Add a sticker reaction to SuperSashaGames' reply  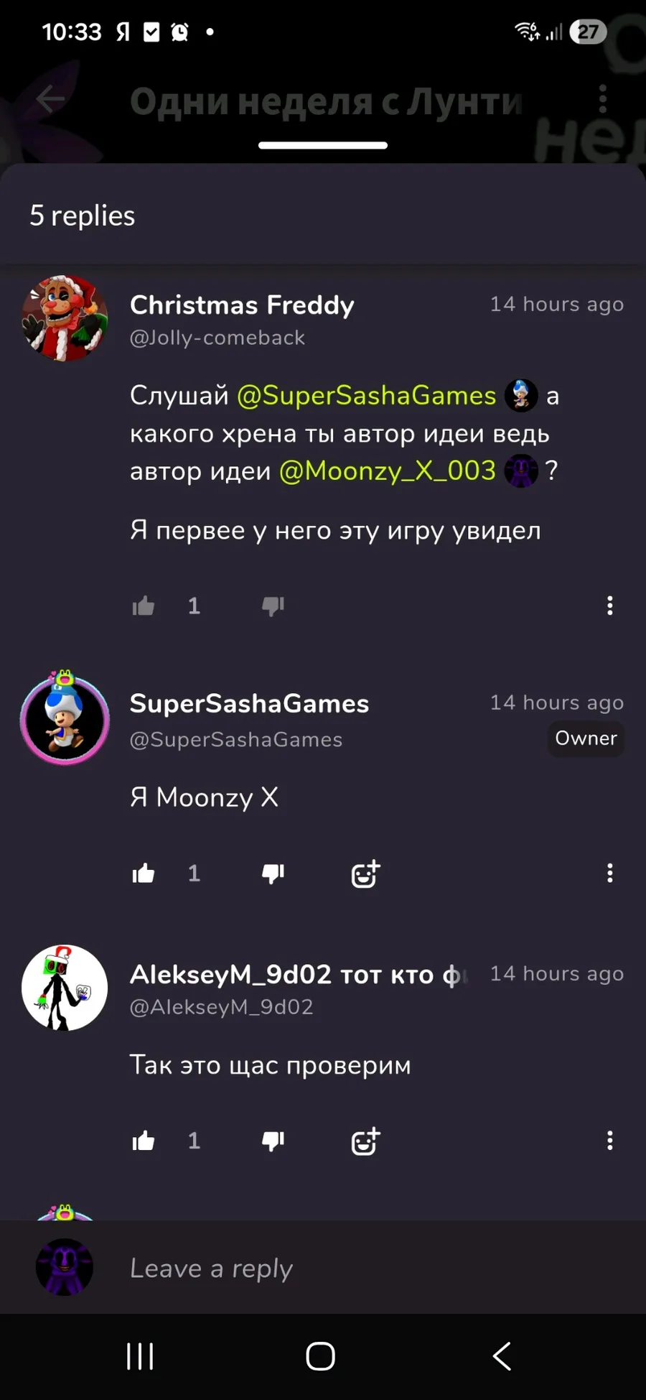point(365,873)
